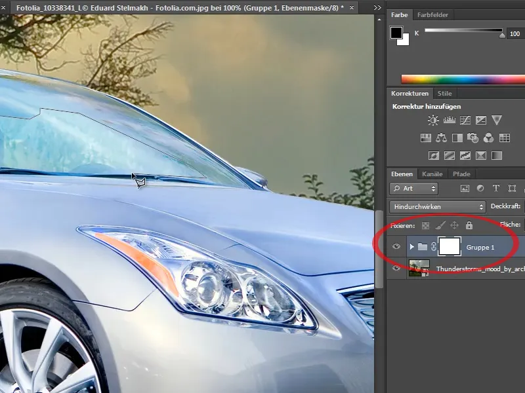This screenshot has height=393, width=525.
Task: Click the Deckkraft label
Action: point(505,206)
